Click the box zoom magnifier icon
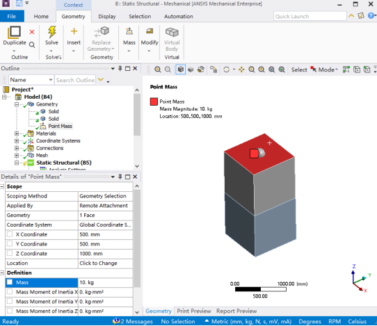 click(262, 70)
